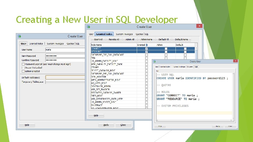Click Apply in the left Create User dialog
253x142 pixels.
(x=106, y=125)
